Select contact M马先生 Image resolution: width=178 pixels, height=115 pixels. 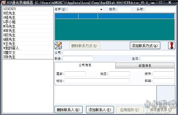(28, 26)
